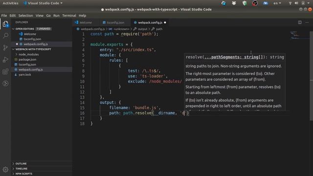
Task: Open the editor More Actions ellipsis
Action: [x=307, y=22]
